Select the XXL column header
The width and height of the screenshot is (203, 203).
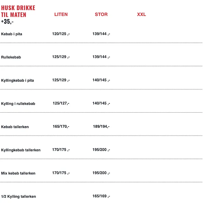[x=141, y=15]
